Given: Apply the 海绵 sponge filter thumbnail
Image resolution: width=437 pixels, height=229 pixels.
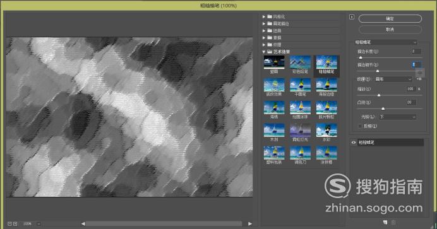Looking at the screenshot, I should (x=274, y=107).
